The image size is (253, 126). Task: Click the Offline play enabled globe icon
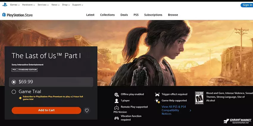[116, 95]
